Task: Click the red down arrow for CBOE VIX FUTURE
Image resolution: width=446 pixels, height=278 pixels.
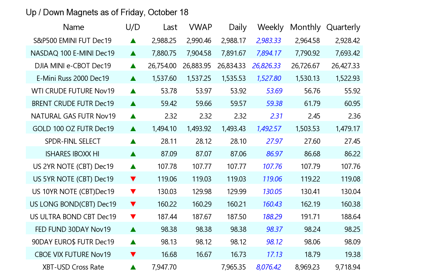Action: coord(133,255)
